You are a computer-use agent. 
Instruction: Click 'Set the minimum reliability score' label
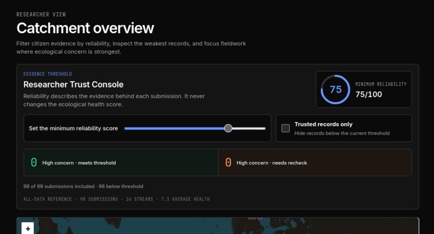(x=73, y=129)
